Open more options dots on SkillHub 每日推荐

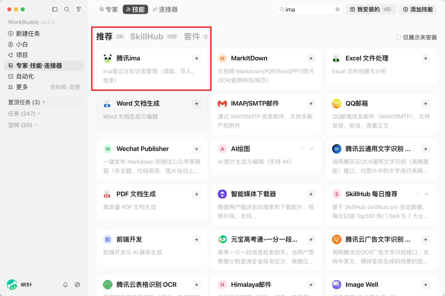[x=417, y=193]
